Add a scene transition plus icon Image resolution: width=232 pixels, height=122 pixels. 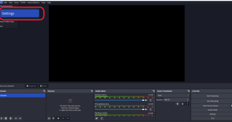pyautogui.click(x=178, y=104)
